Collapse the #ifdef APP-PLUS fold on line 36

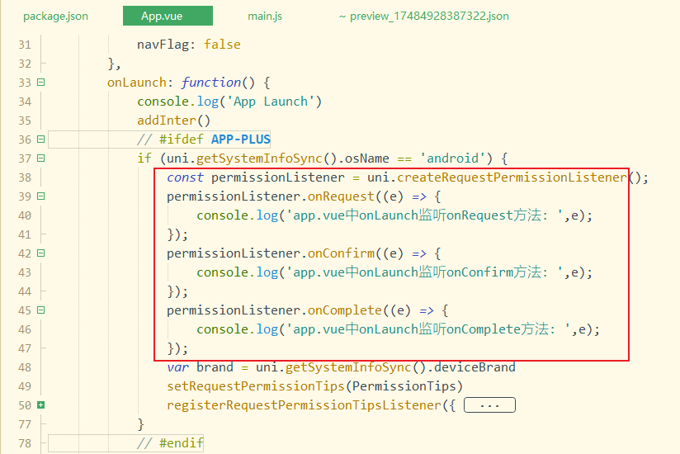pyautogui.click(x=40, y=140)
